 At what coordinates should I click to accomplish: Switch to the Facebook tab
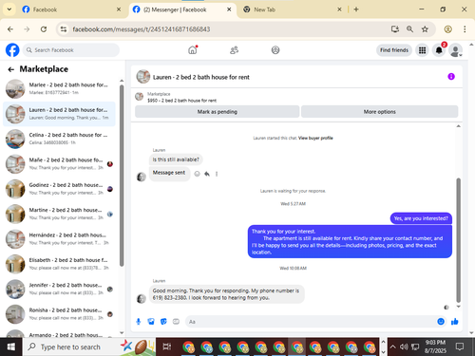coord(71,9)
